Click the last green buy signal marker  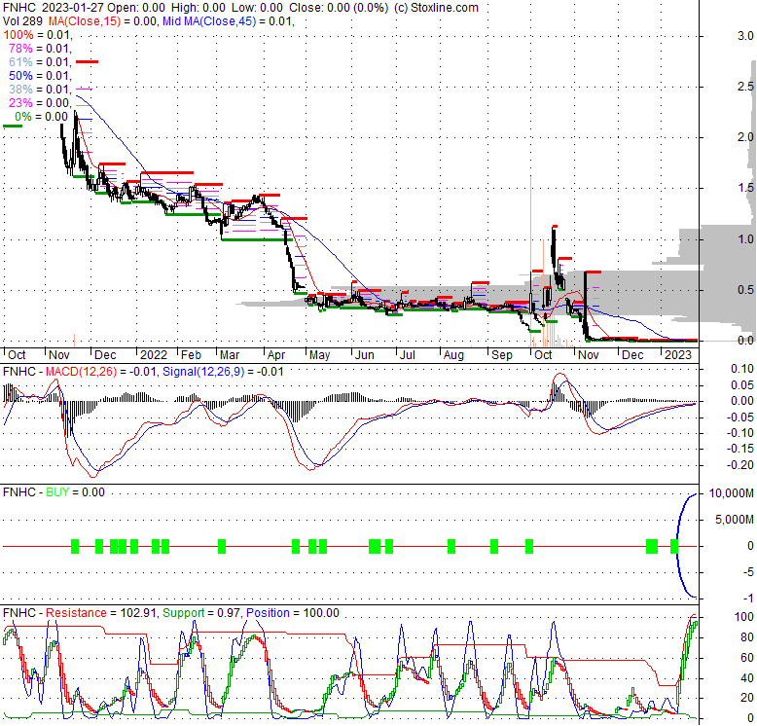click(674, 546)
